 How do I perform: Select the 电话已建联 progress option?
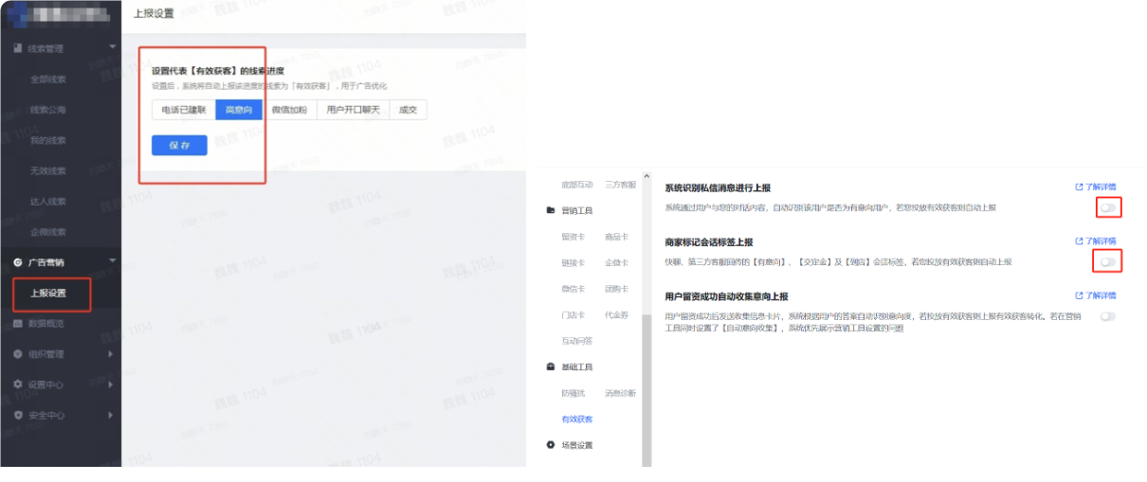click(184, 110)
